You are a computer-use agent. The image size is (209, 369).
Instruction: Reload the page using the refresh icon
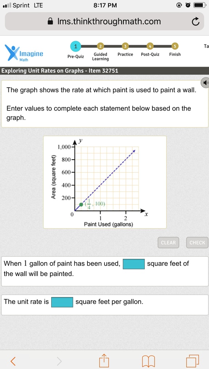pyautogui.click(x=196, y=21)
